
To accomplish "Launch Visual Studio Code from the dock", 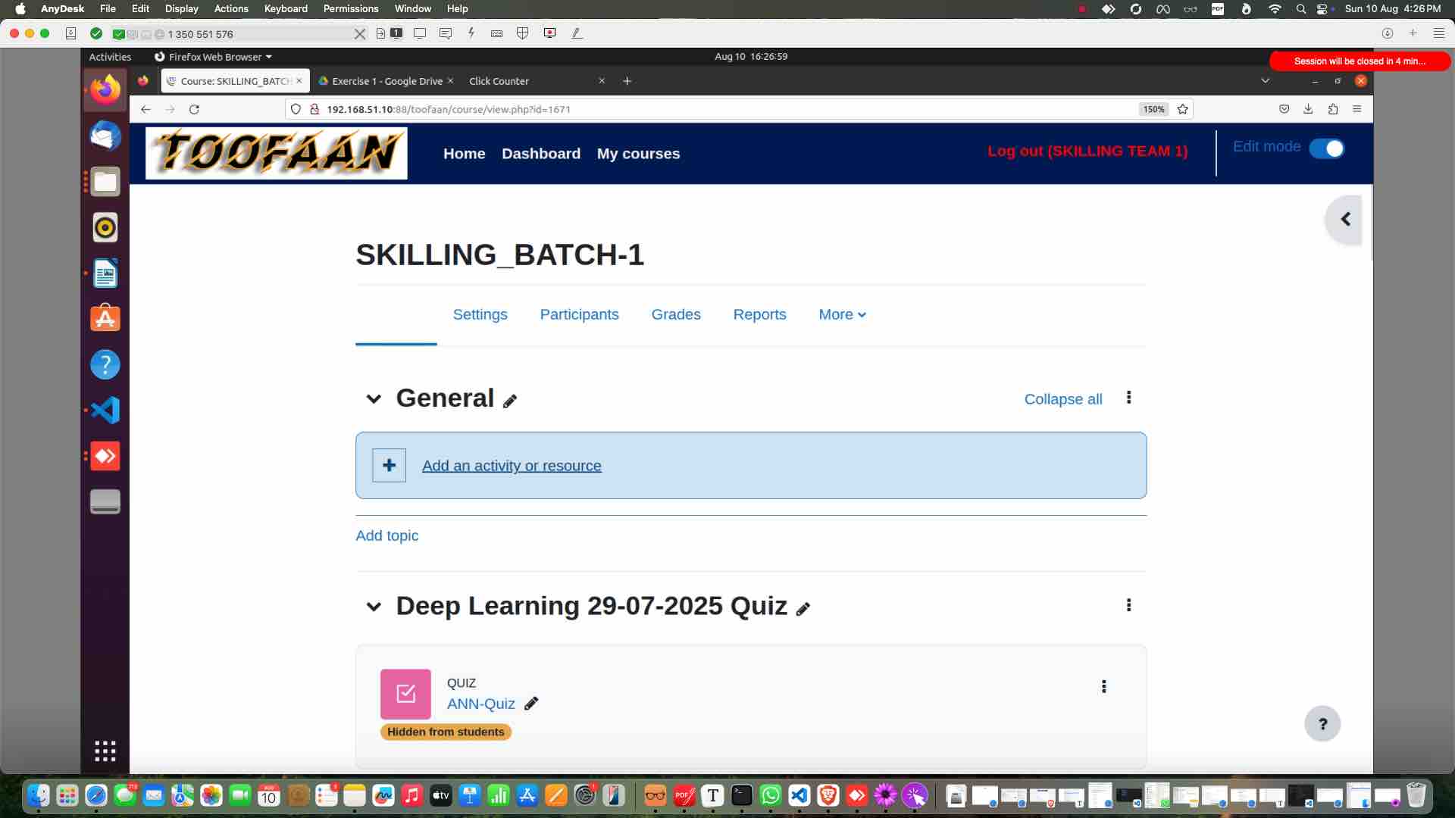I will click(x=799, y=795).
